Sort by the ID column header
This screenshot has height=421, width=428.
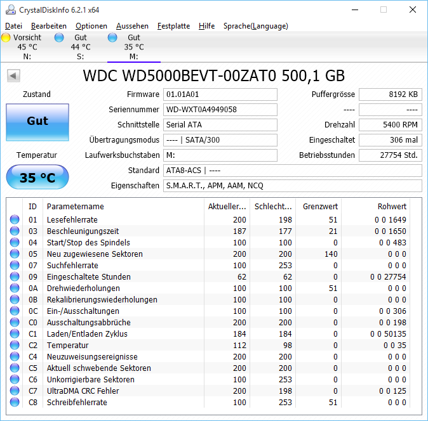[32, 206]
